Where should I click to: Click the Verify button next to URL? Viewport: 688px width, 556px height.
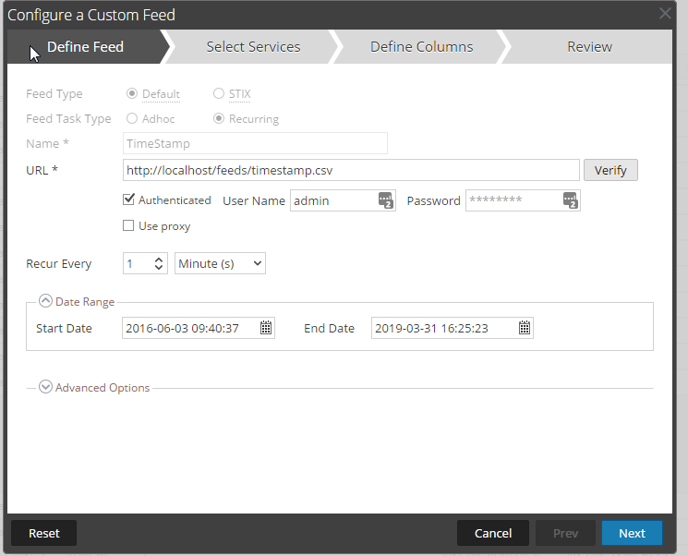click(x=610, y=171)
